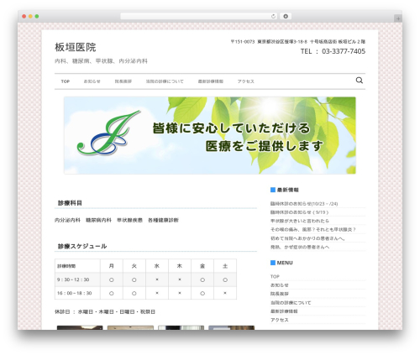420x355 pixels.
Task: Click the 16：00～18：30 schedule row label
Action: coord(74,293)
